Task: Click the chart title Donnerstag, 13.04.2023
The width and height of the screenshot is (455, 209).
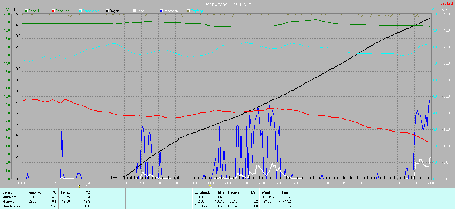Action: click(228, 4)
